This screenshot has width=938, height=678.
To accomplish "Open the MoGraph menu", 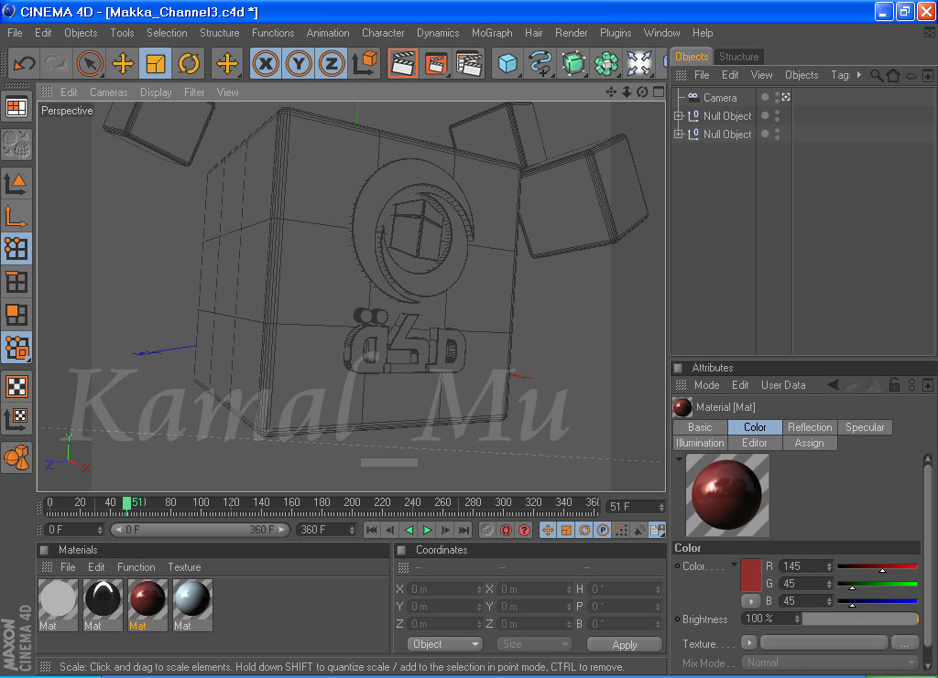I will [x=492, y=33].
